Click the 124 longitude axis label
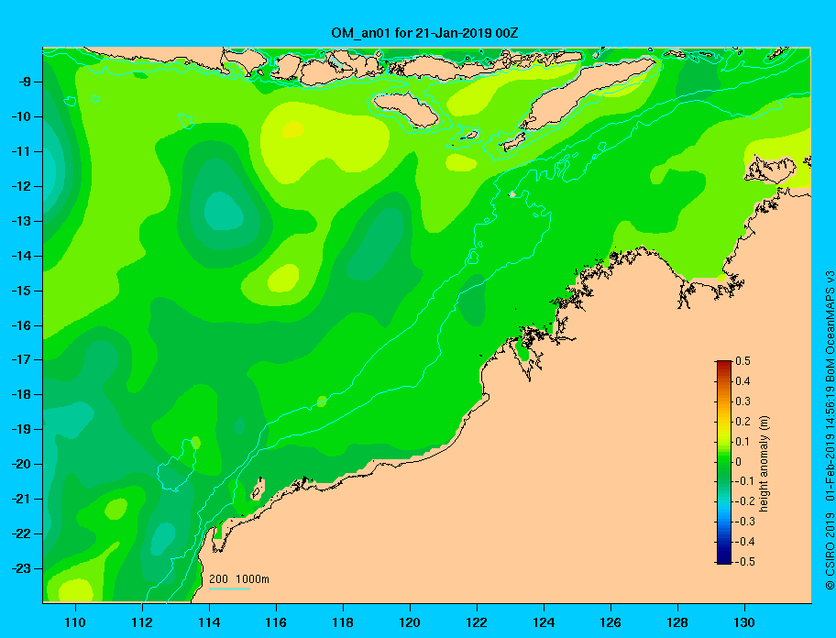Viewport: 836px width, 638px height. 544,622
